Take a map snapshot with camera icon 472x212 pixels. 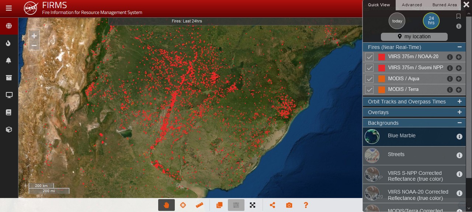pyautogui.click(x=289, y=205)
